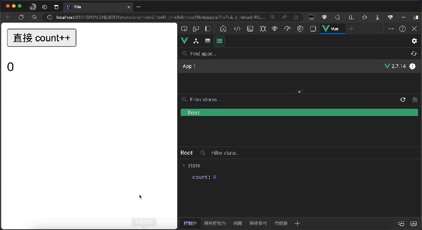Switch to Vue components inspector
The image size is (422, 230).
pos(196,41)
